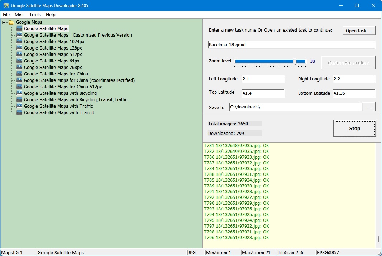Click the icon for Maps with Transit

19,112
